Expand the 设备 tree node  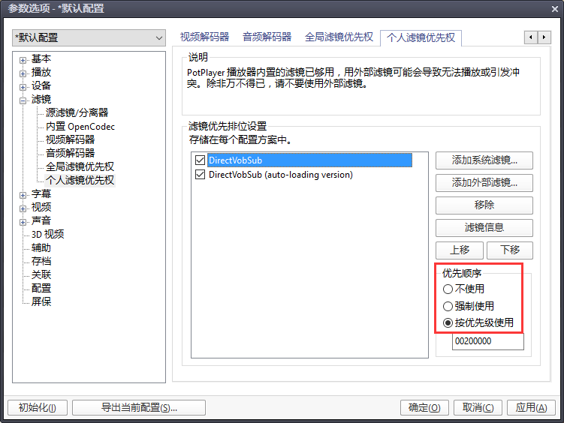23,87
